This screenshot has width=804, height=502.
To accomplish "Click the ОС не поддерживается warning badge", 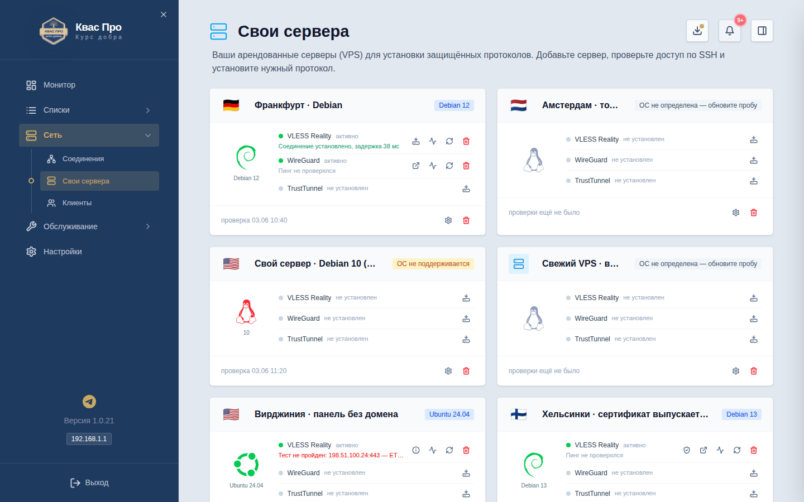I will (433, 264).
